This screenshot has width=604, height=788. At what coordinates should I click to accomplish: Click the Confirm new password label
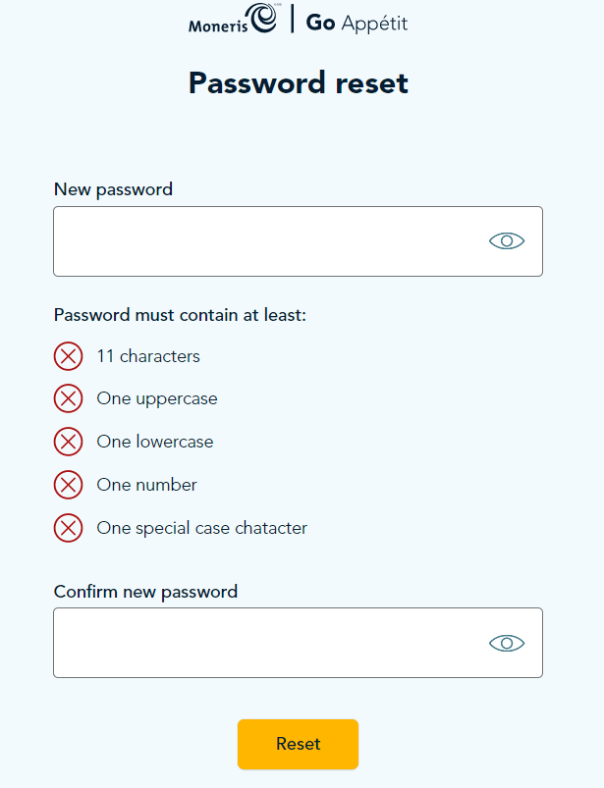[145, 592]
